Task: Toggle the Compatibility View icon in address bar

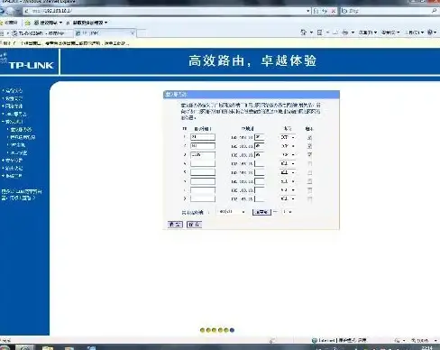Action: 316,11
